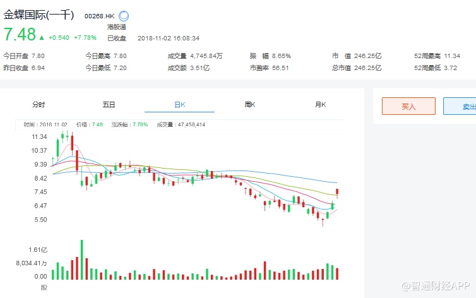Image resolution: width=476 pixels, height=298 pixels.
Task: Click the latest red candlestick at chart's right end
Action: (338, 192)
